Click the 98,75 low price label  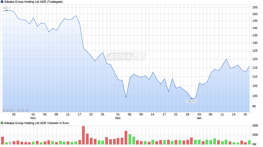coord(191,101)
